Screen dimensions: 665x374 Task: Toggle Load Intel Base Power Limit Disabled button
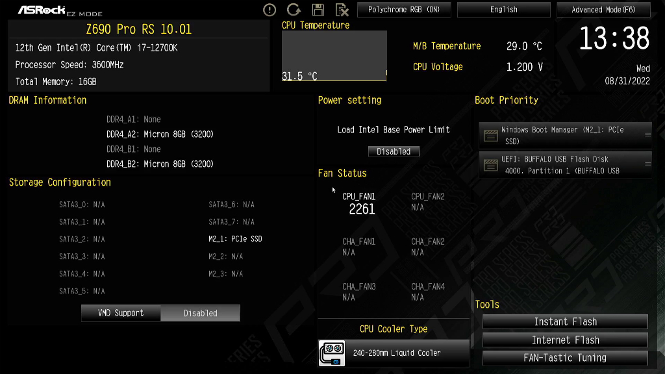394,151
